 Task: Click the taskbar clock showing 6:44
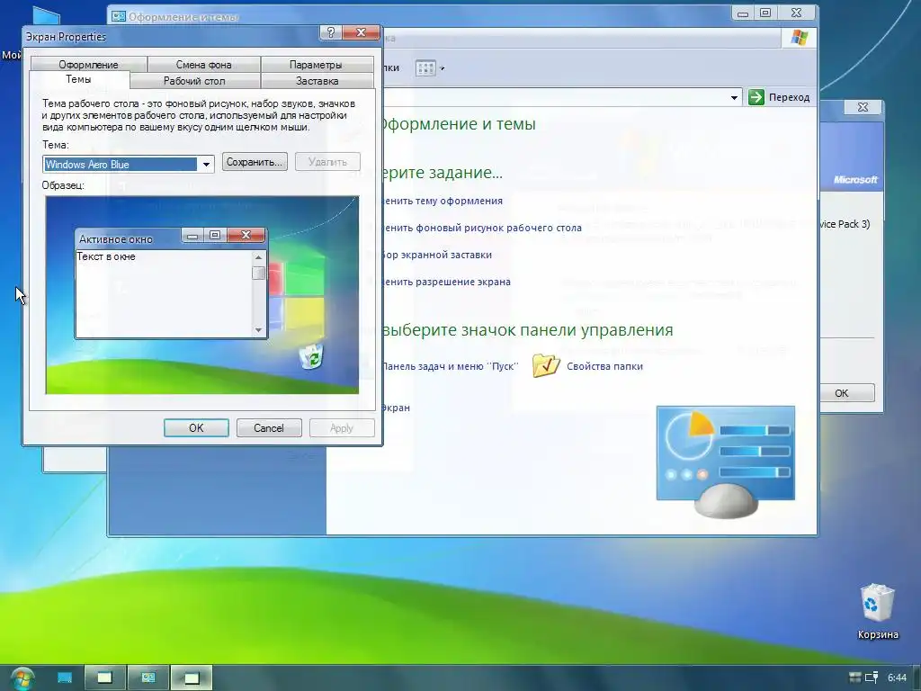[897, 678]
